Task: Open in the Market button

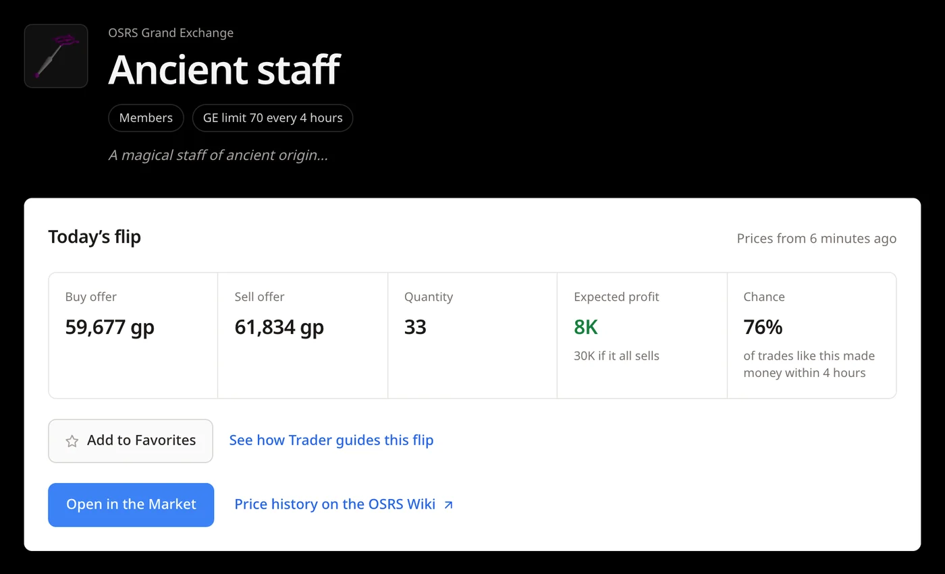Action: [x=131, y=505]
